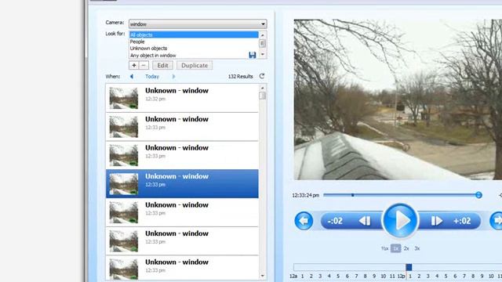Open the Camera dropdown showing "window"
The height and width of the screenshot is (282, 502).
point(198,24)
